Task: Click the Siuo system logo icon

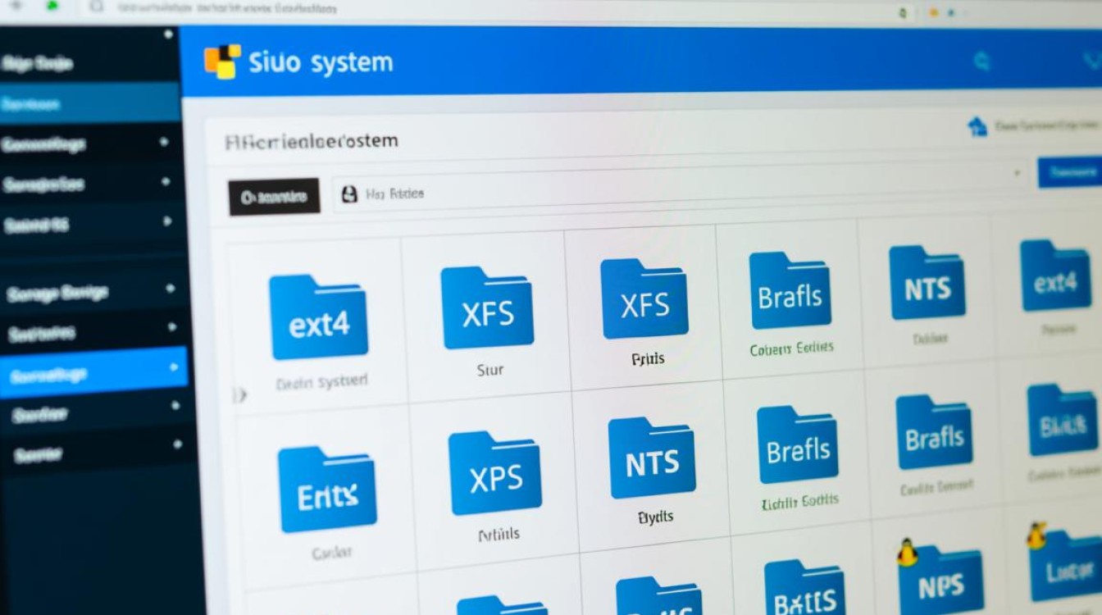Action: 222,62
